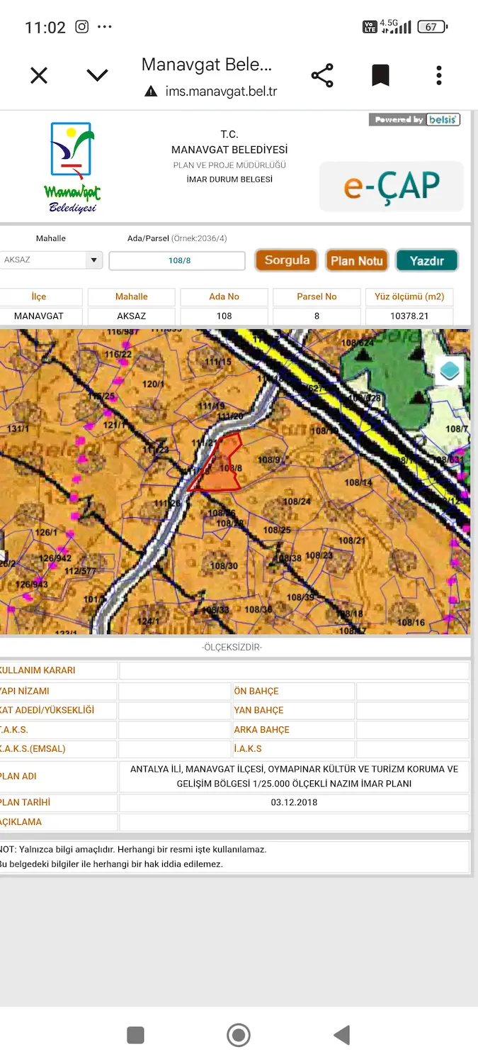Select the area value 10378.21

pos(409,316)
